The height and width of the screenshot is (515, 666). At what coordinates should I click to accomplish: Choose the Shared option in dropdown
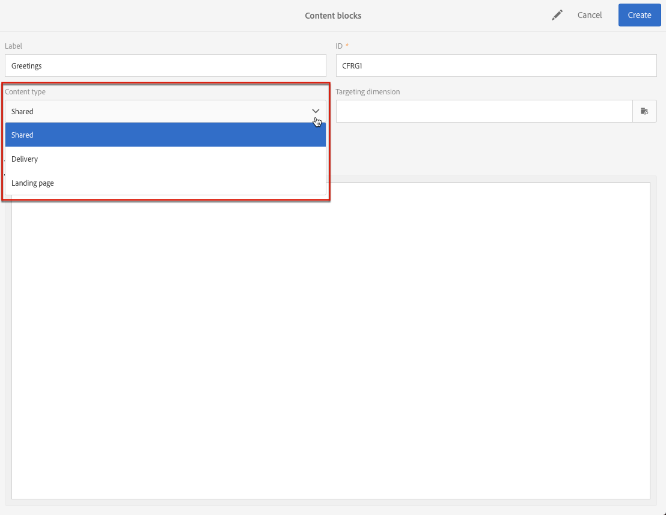(x=166, y=135)
